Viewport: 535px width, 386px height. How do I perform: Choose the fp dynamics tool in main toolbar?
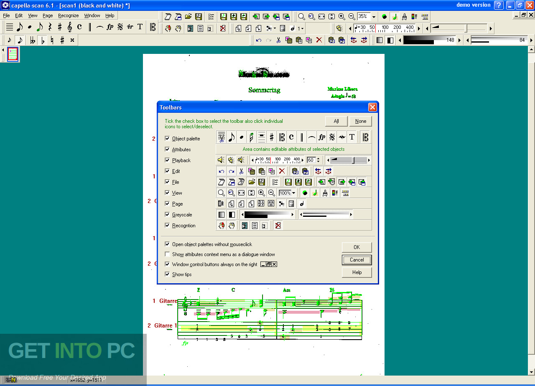110,27
